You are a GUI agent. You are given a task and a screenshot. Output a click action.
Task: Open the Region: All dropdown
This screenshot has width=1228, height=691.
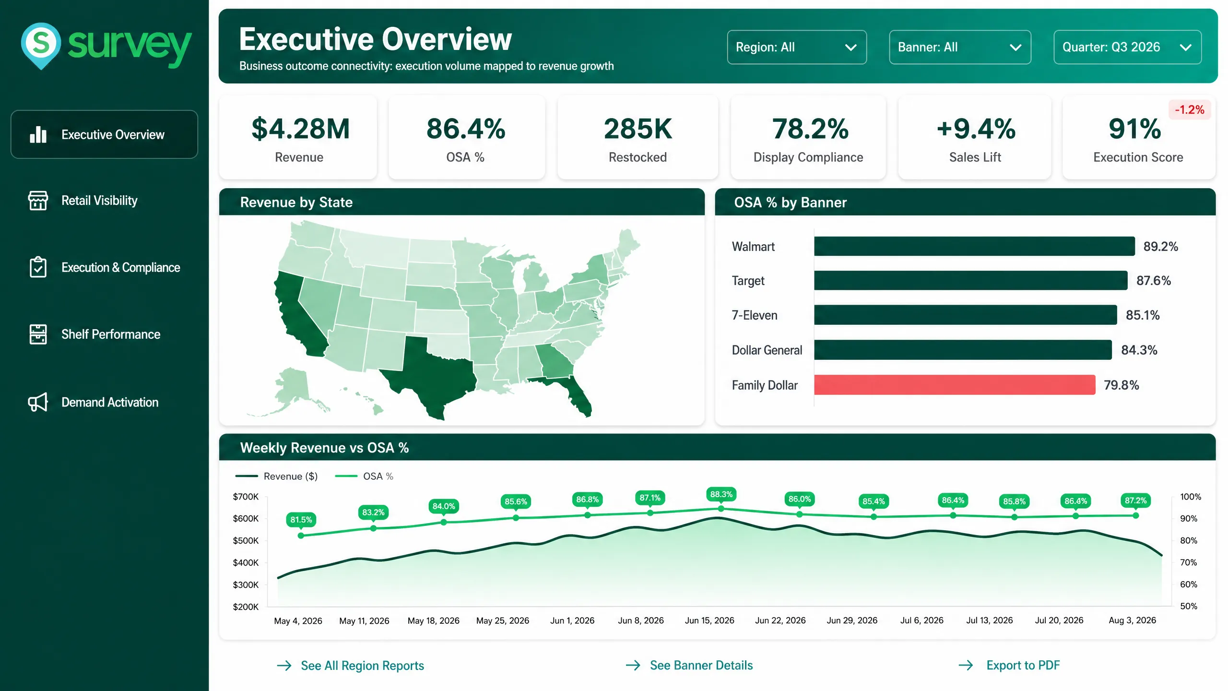pyautogui.click(x=797, y=47)
